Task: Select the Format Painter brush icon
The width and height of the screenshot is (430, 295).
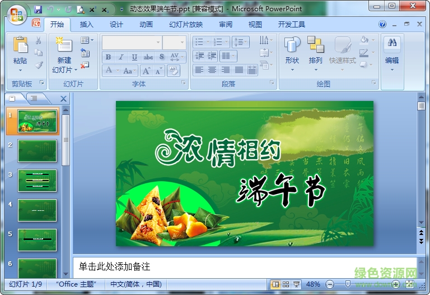Action: [39, 65]
